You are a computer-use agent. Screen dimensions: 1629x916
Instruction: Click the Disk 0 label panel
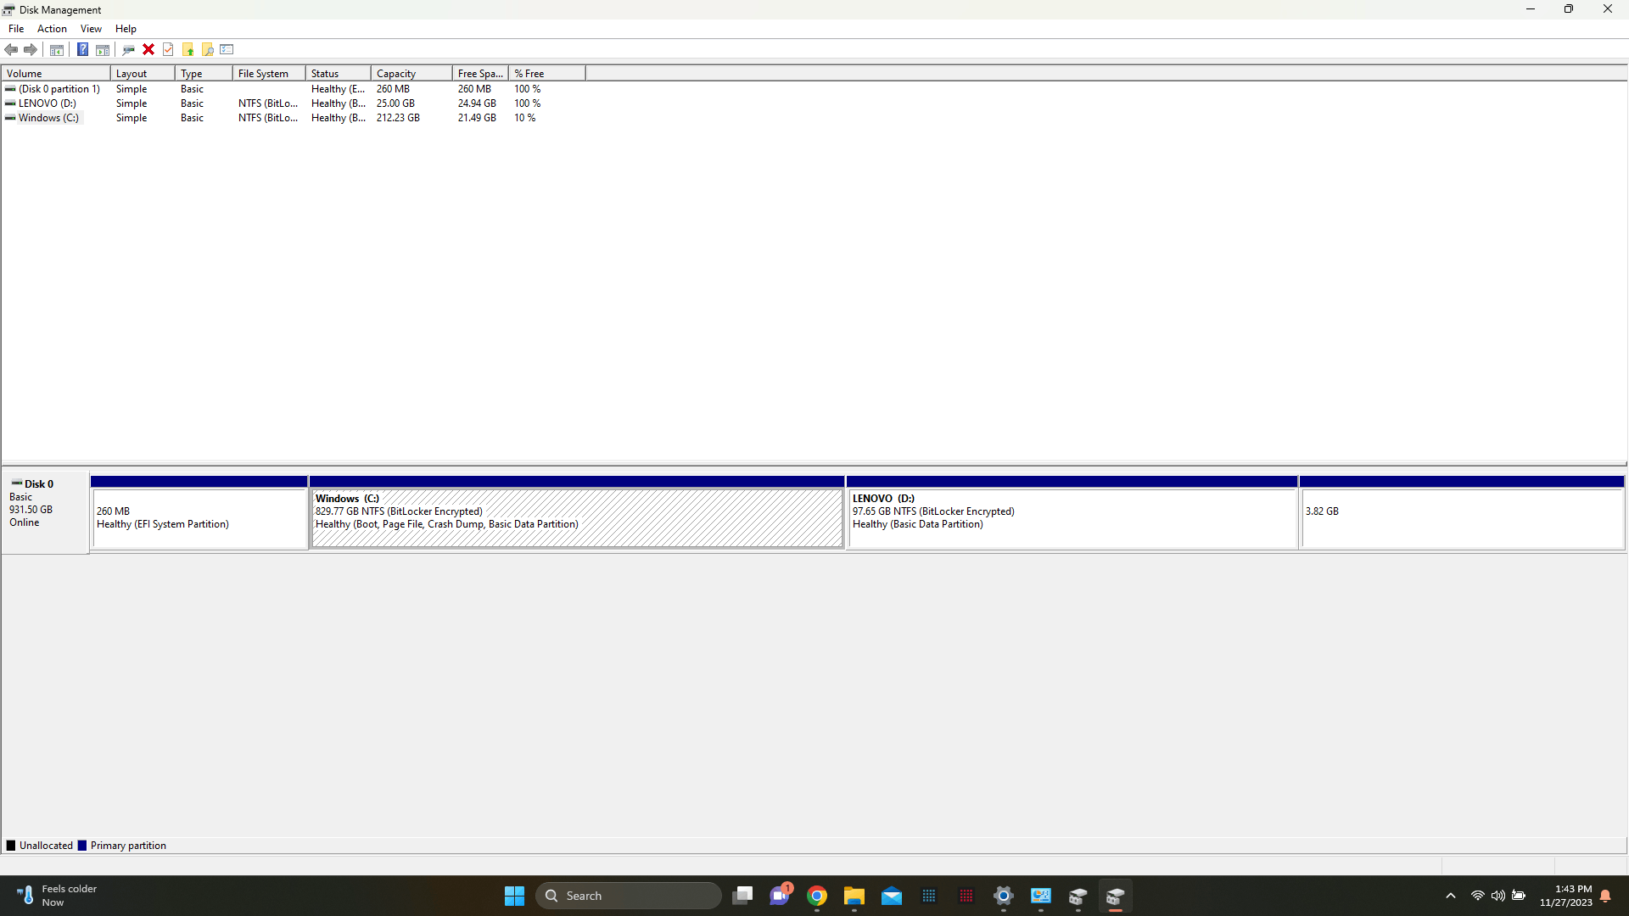pyautogui.click(x=45, y=512)
